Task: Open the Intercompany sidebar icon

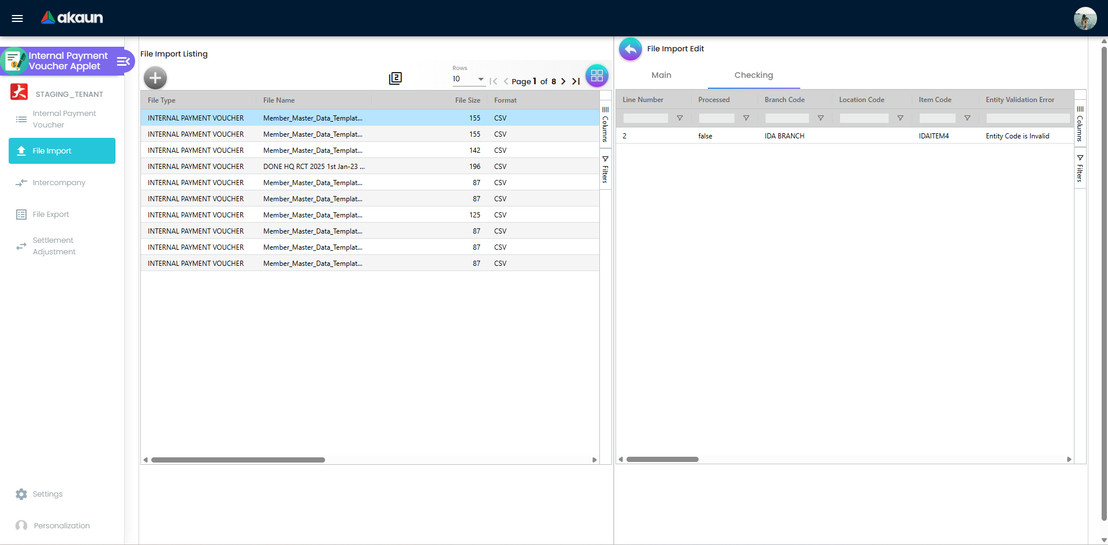Action: pos(21,183)
